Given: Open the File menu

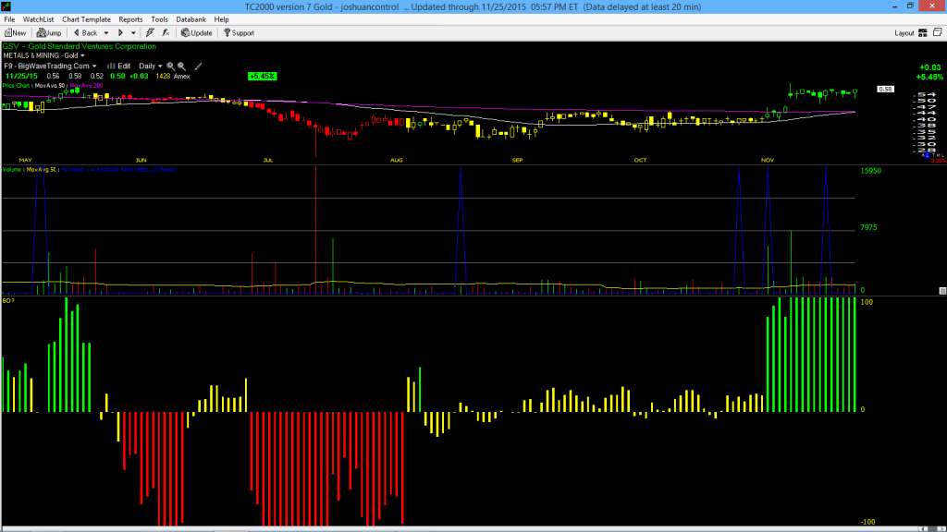Looking at the screenshot, I should point(9,19).
